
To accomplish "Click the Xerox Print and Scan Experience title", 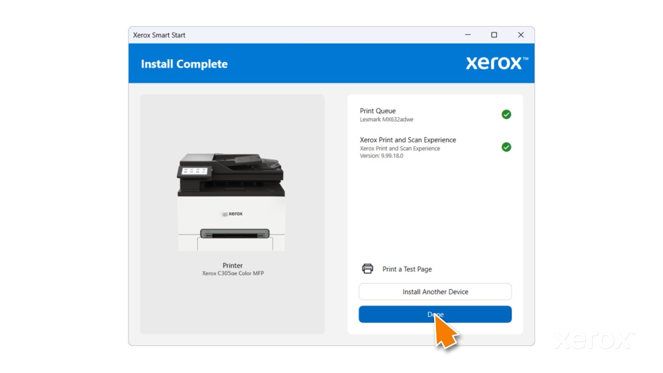I will pyautogui.click(x=408, y=140).
